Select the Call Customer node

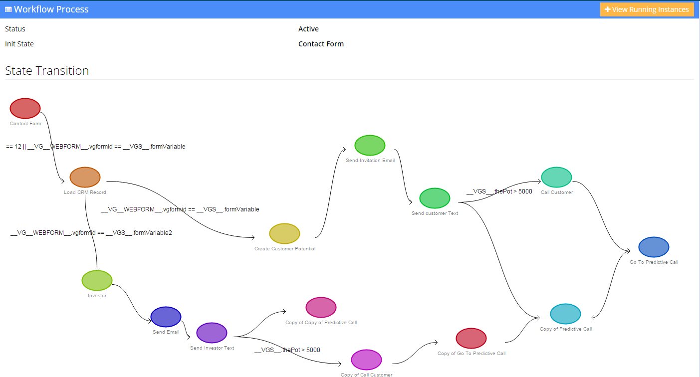[556, 177]
